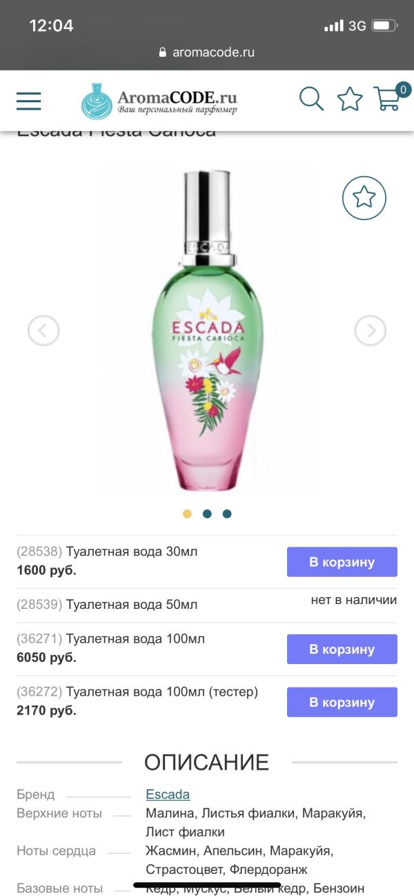The image size is (414, 896).
Task: Select the third carousel dot
Action: pyautogui.click(x=227, y=514)
